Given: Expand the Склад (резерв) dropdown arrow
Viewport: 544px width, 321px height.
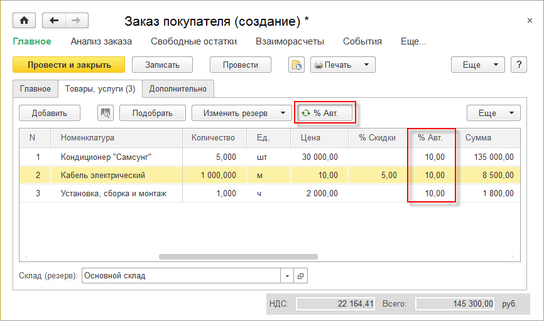Looking at the screenshot, I should (287, 276).
